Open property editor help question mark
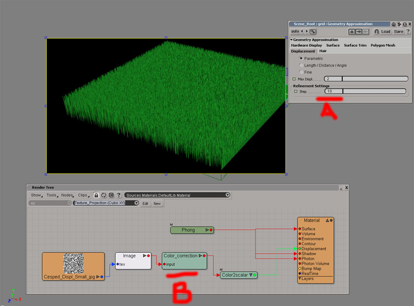The image size is (414, 306). (x=408, y=31)
